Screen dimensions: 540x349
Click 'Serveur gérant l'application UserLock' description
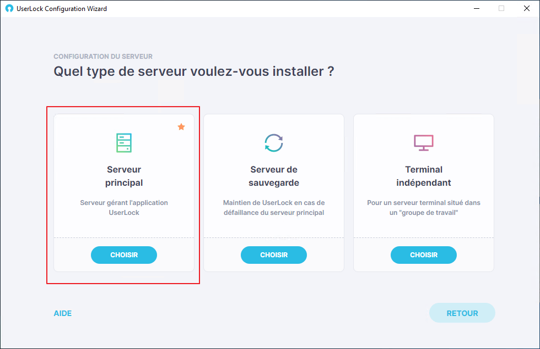[124, 208]
